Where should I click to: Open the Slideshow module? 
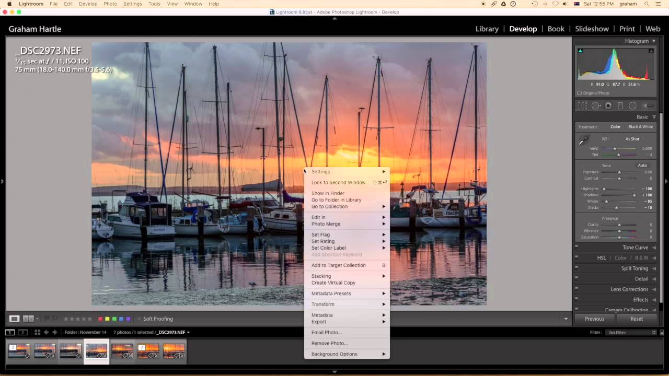[592, 29]
